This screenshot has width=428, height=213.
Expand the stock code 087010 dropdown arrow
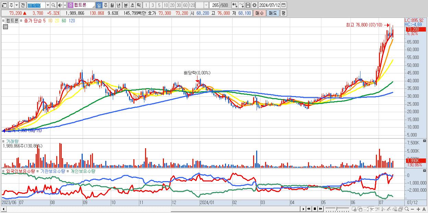click(48, 5)
